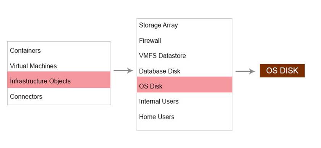Select the Database Disk entry

[x=185, y=71]
